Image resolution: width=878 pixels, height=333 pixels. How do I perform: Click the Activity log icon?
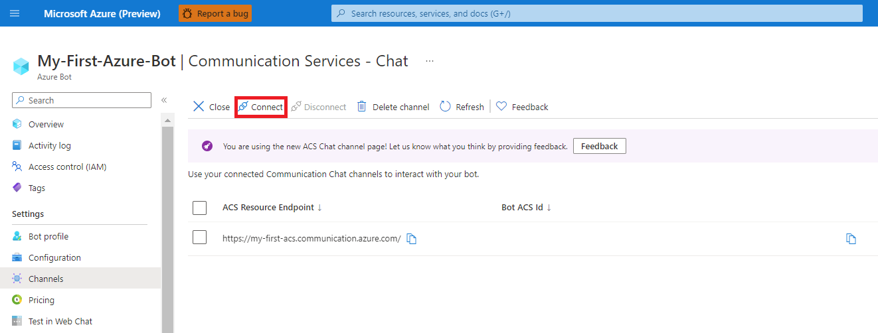click(17, 145)
